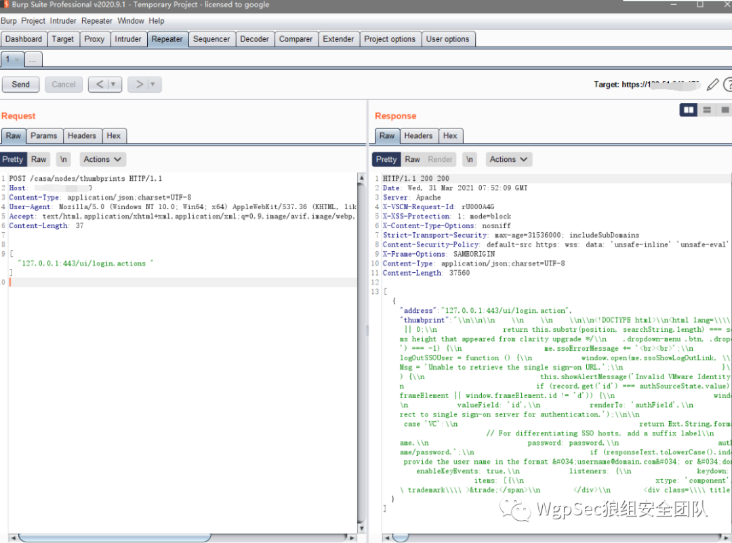This screenshot has height=543, width=732.
Task: Switch to Decoder tab
Action: coord(254,39)
